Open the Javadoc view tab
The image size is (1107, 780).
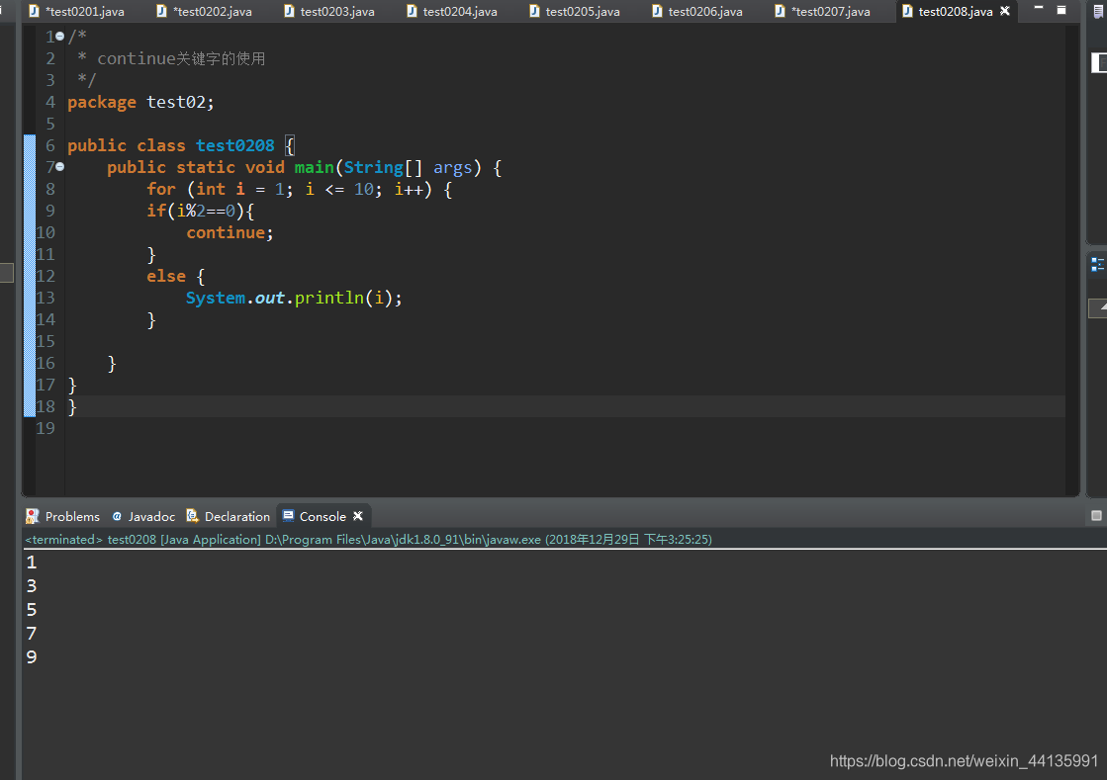coord(144,516)
